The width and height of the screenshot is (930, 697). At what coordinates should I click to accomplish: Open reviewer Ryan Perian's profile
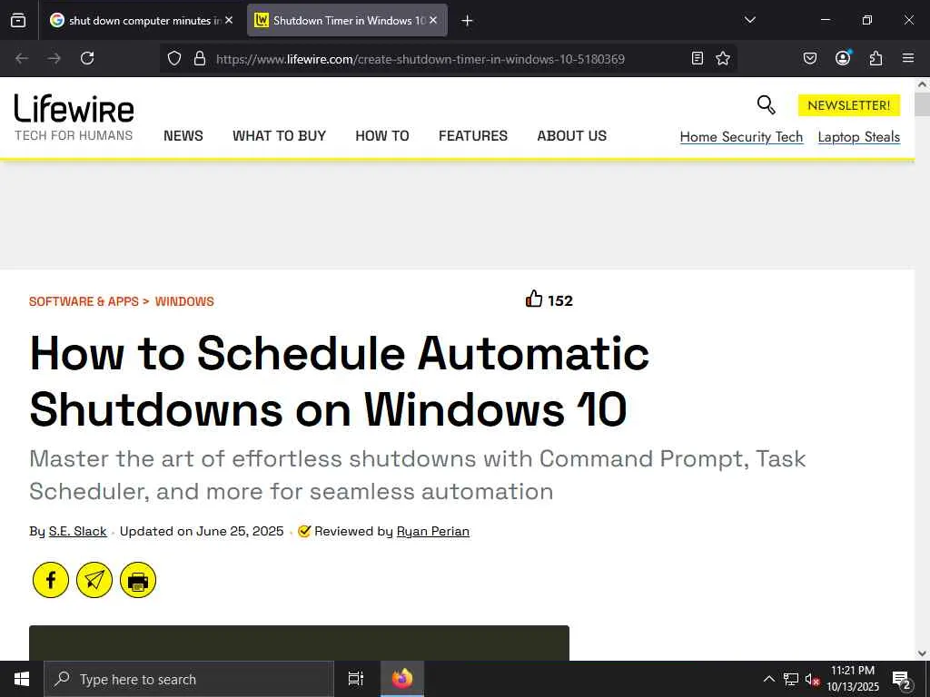pyautogui.click(x=433, y=531)
